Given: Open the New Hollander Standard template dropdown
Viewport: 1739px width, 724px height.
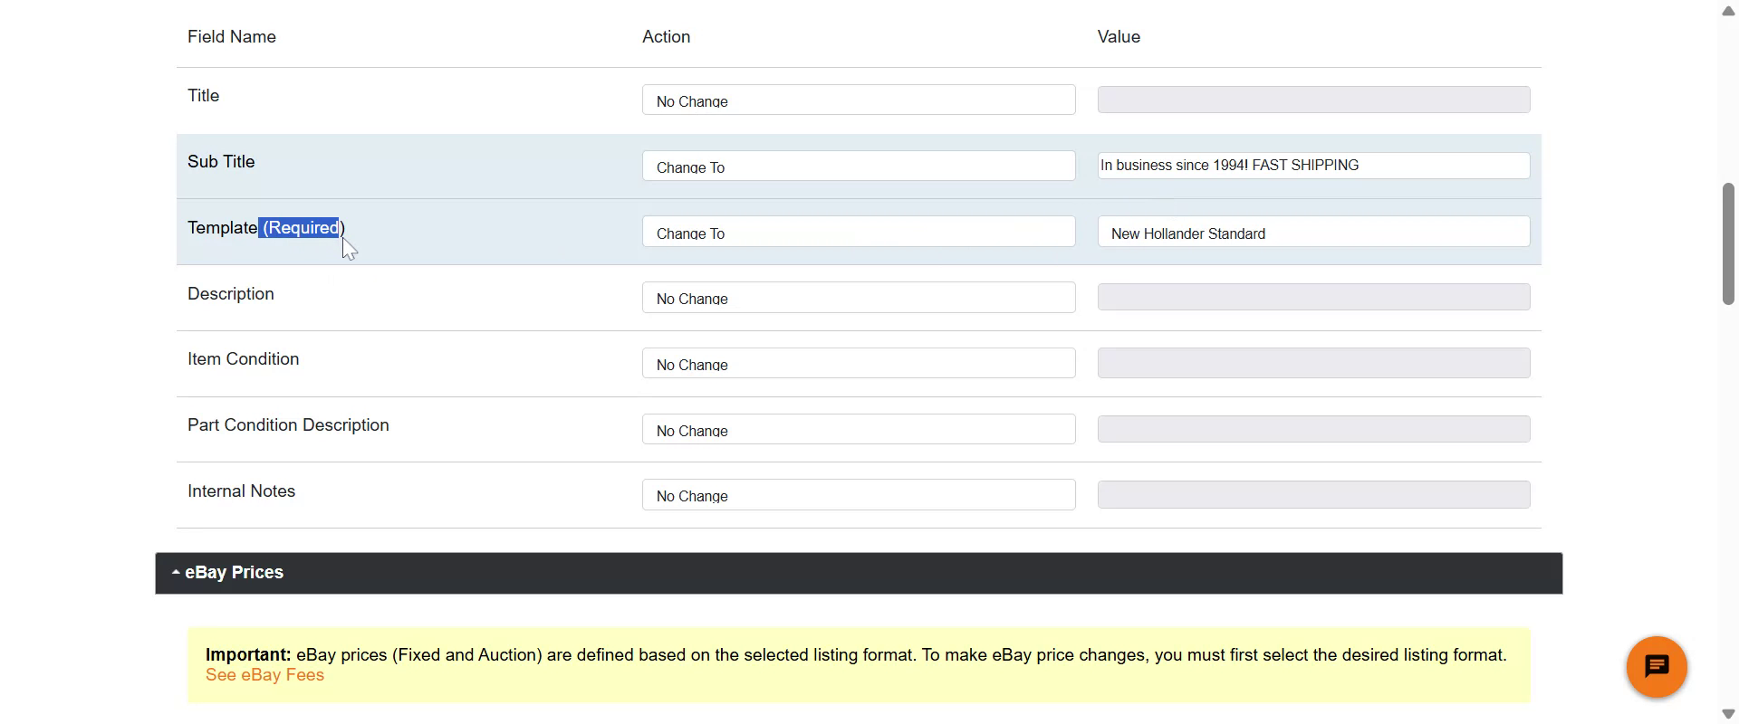Looking at the screenshot, I should tap(1313, 232).
